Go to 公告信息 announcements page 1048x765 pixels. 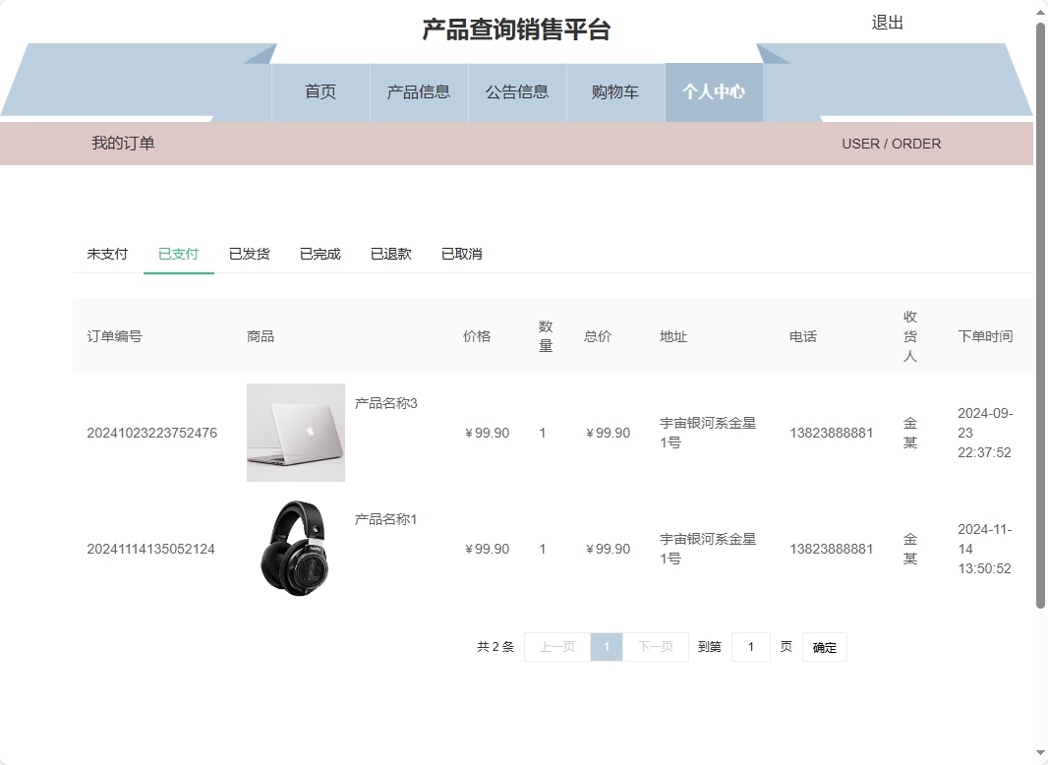pos(517,91)
